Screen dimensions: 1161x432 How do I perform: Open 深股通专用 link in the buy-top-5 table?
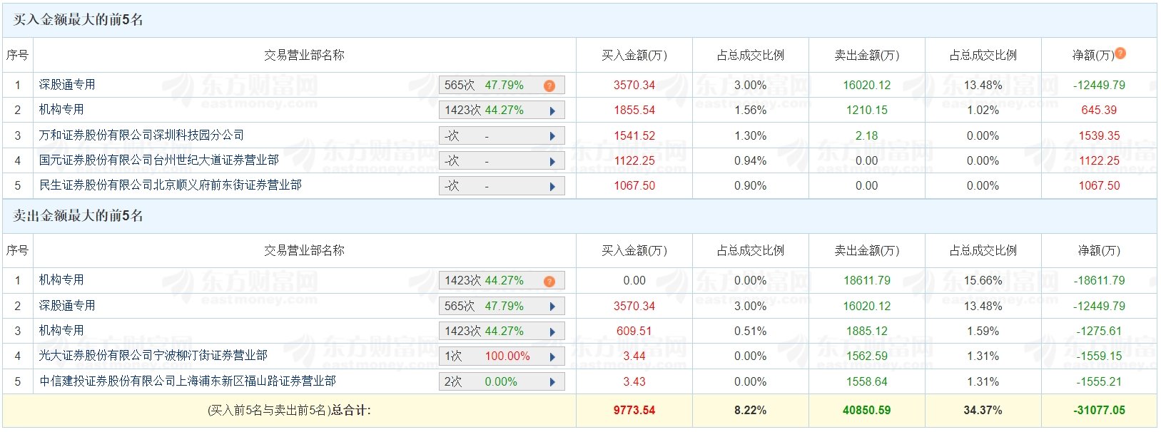click(67, 84)
